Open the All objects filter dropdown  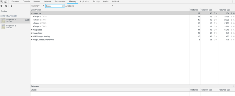pos(89,6)
